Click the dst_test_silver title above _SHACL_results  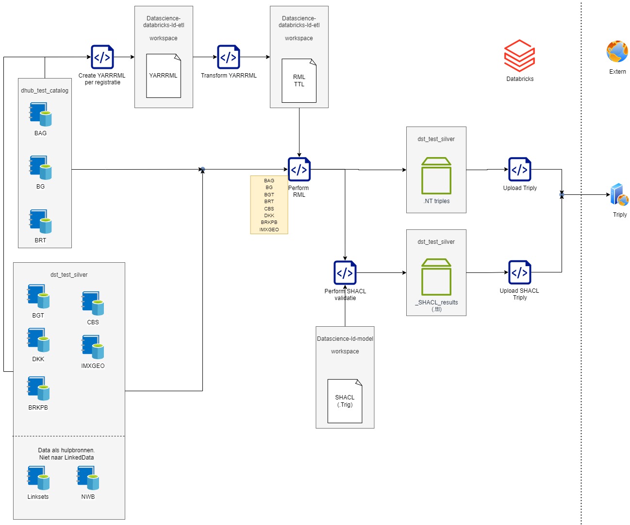(436, 242)
